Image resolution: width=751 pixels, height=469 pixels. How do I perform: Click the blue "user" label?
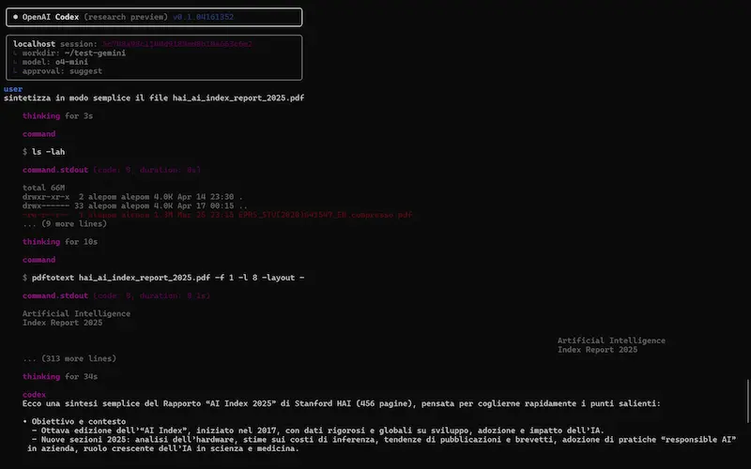coord(13,89)
